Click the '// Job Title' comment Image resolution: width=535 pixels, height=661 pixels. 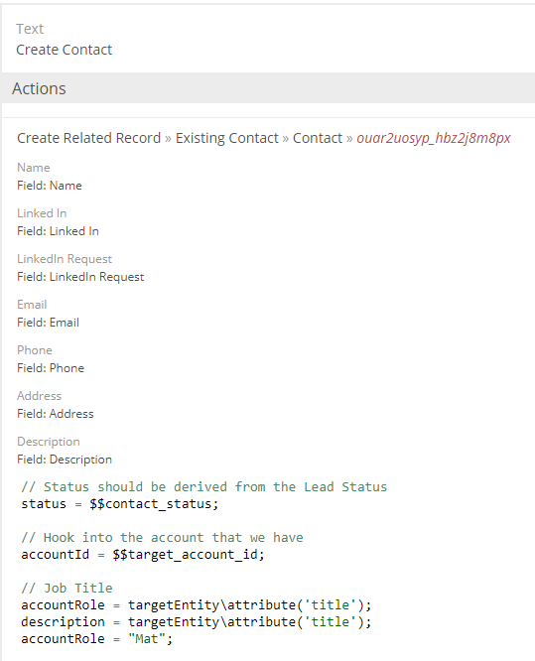click(67, 589)
